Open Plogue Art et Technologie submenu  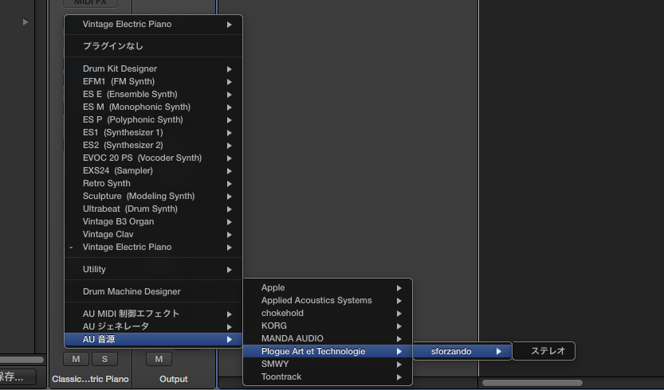tap(328, 351)
